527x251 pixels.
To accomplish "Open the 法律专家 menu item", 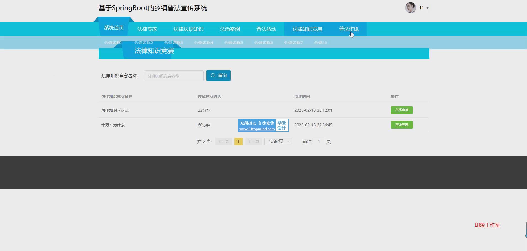I will point(147,29).
